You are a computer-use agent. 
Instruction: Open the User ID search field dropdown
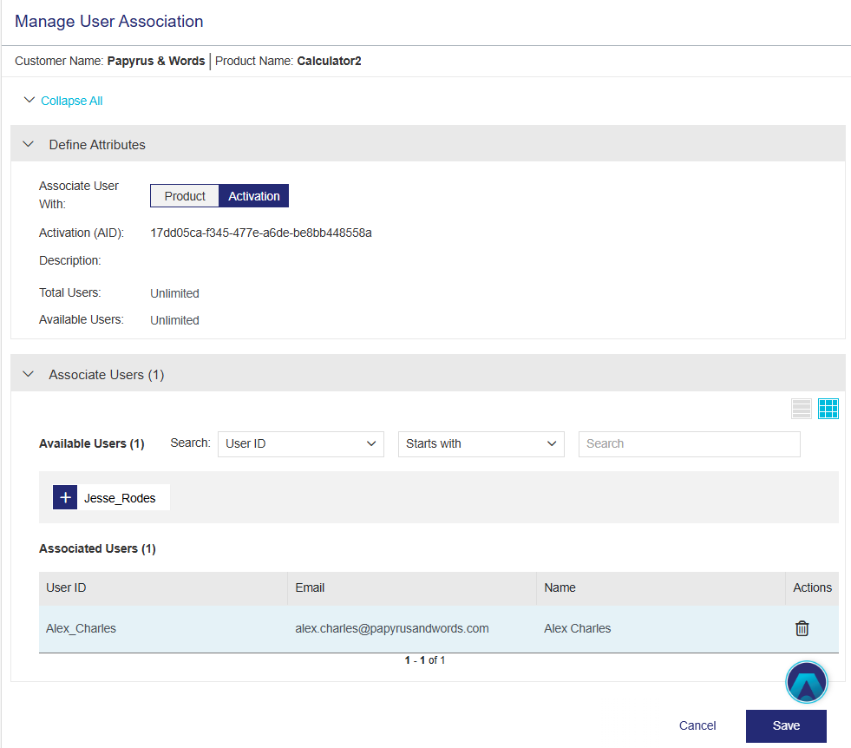300,443
